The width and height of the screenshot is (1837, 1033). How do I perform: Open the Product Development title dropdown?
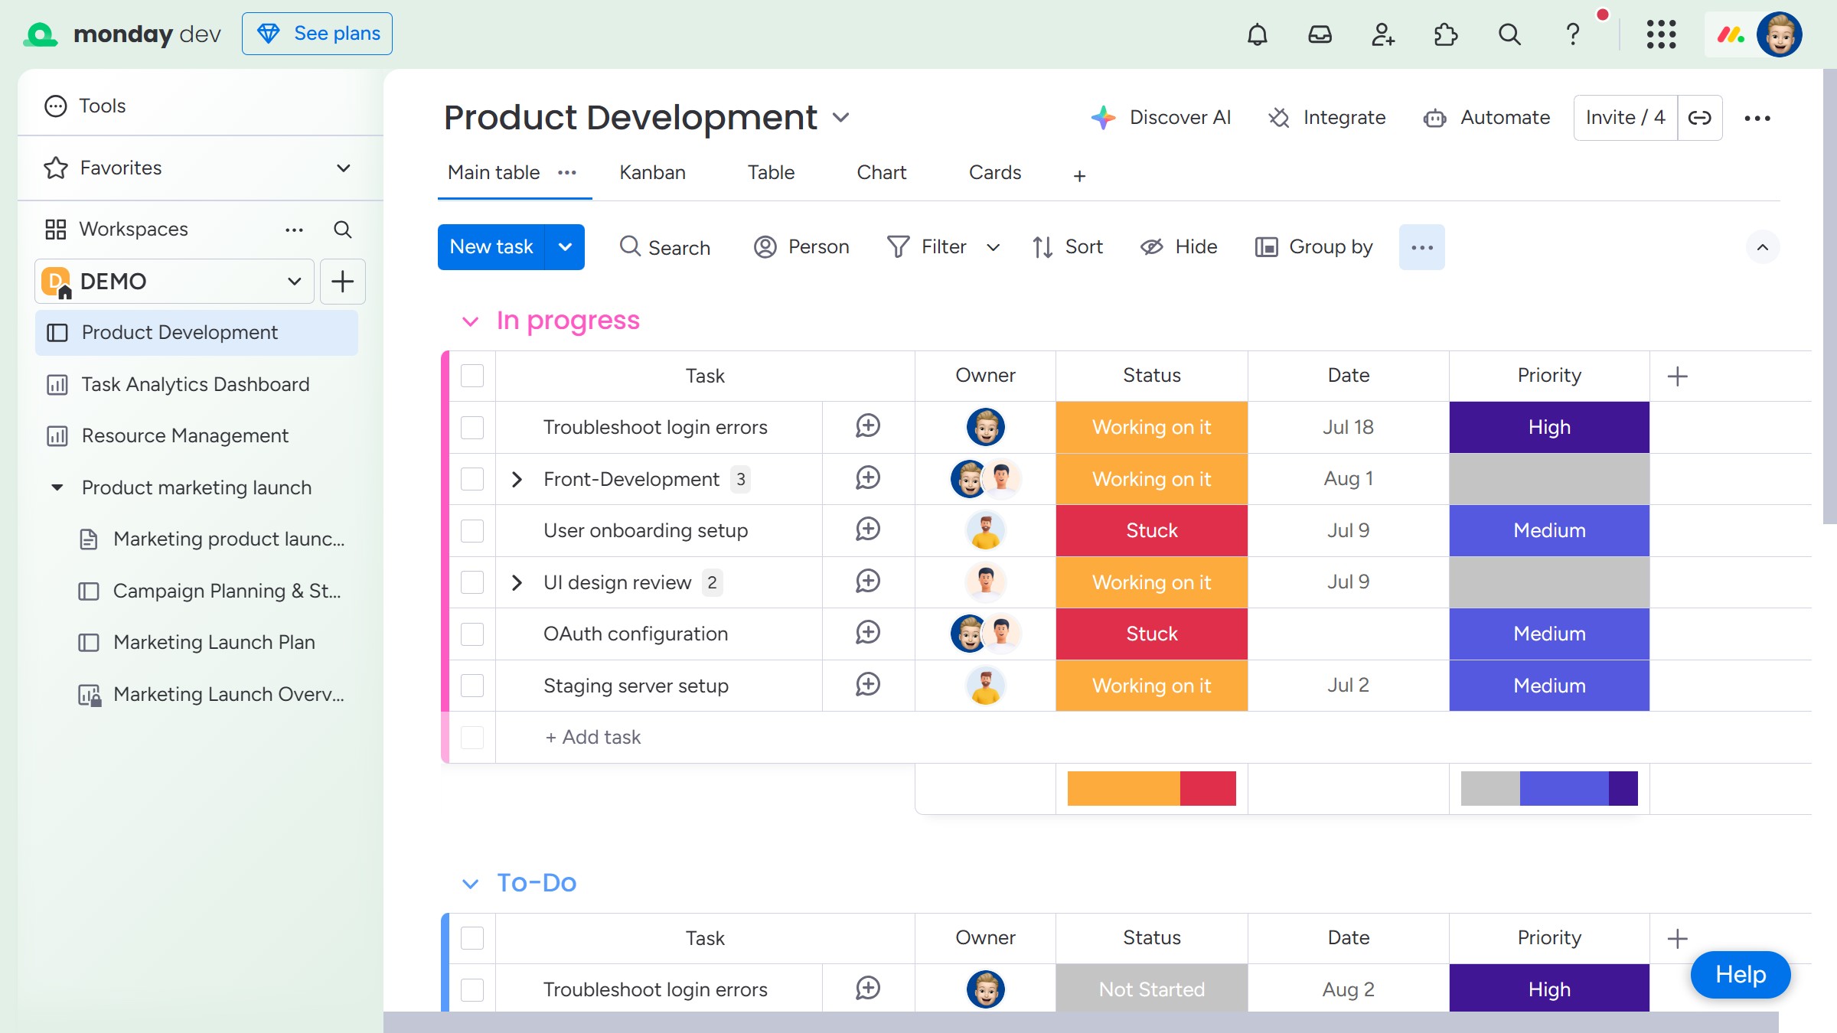840,117
